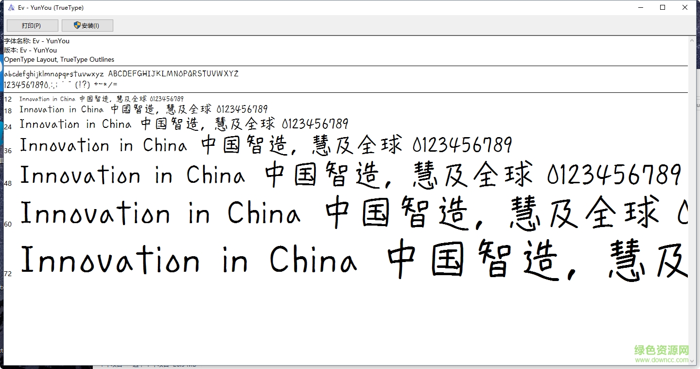Click the size label '72'

(x=8, y=274)
